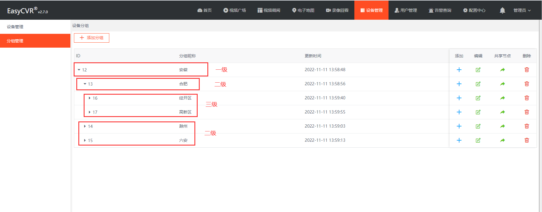Image resolution: width=542 pixels, height=212 pixels.
Task: Click the 安徽 group name
Action: tap(183, 70)
